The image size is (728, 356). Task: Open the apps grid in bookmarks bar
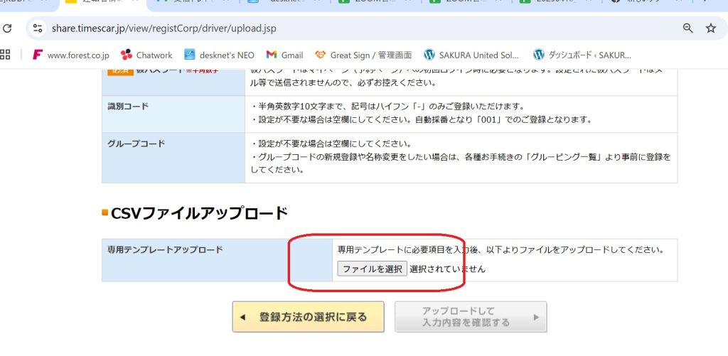(x=6, y=55)
